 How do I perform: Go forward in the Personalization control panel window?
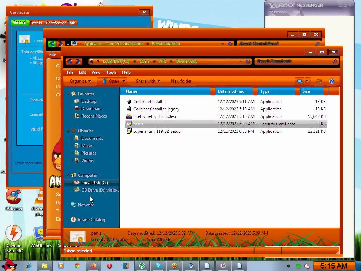pyautogui.click(x=60, y=43)
